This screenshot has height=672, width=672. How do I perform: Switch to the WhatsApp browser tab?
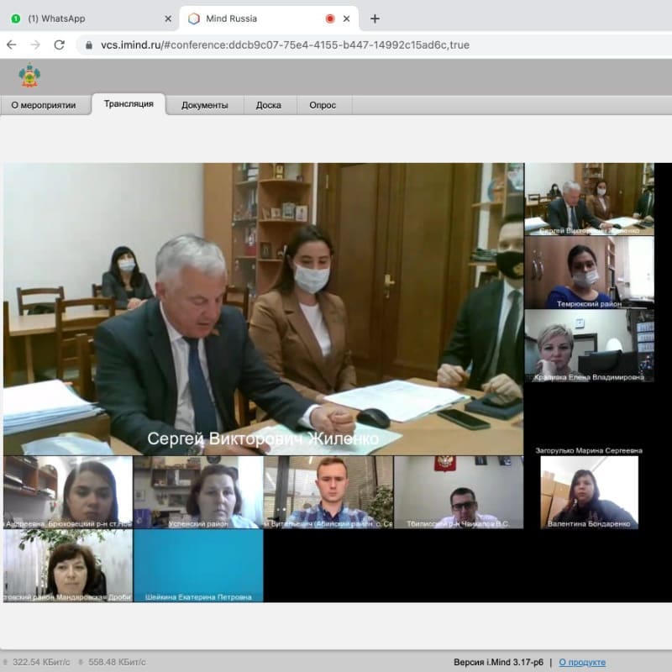coord(84,18)
